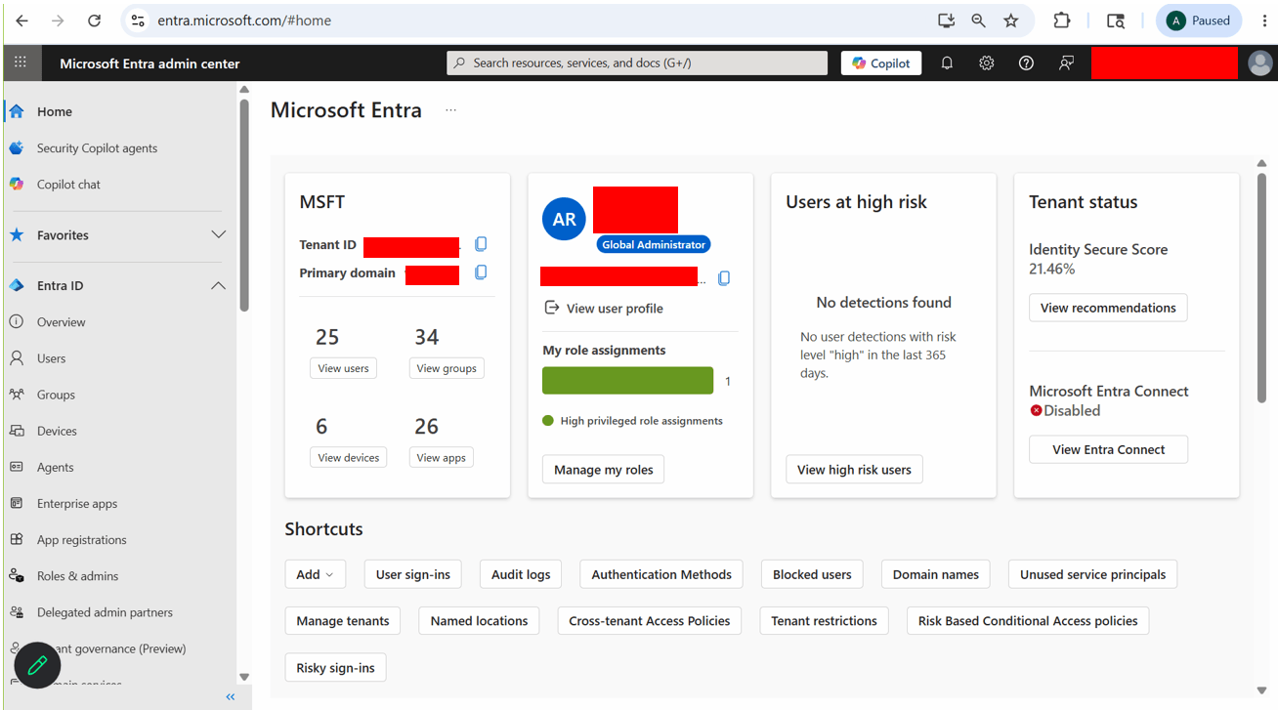The image size is (1278, 710).
Task: Open the Copilot button in header
Action: click(x=881, y=63)
